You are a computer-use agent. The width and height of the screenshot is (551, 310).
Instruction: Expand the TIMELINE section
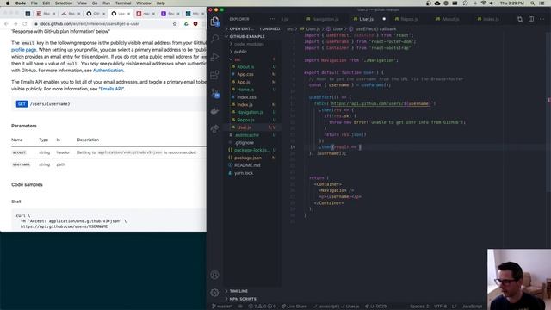tap(238, 291)
